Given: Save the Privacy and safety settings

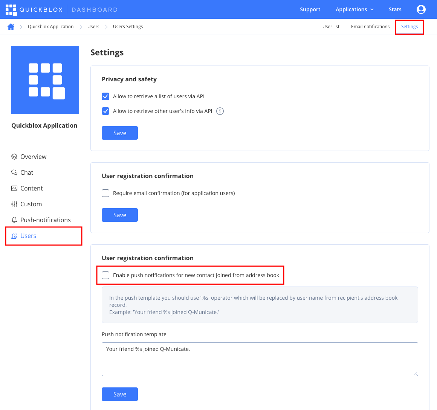Looking at the screenshot, I should (119, 133).
